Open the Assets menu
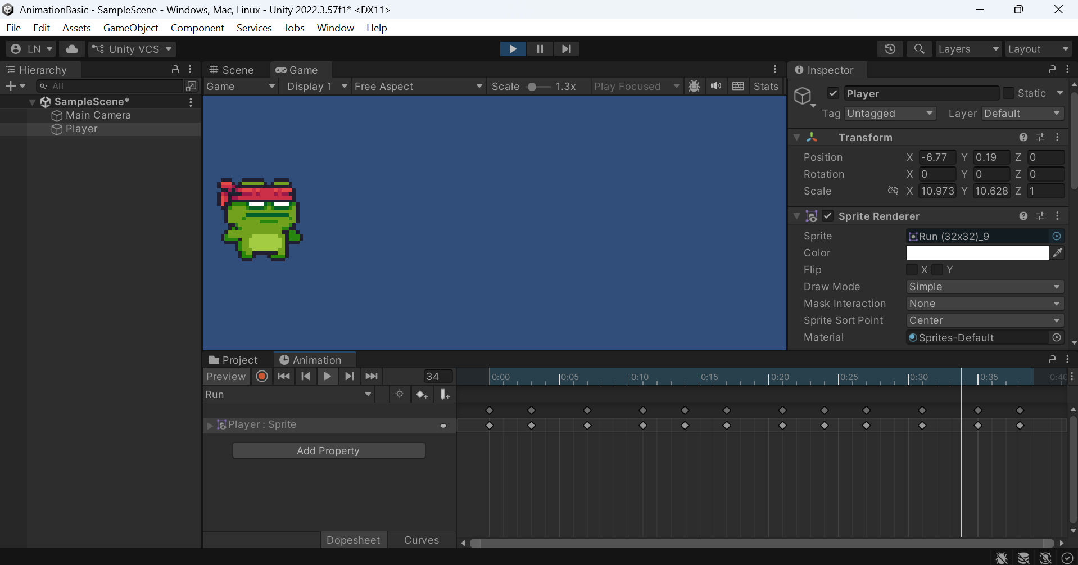The width and height of the screenshot is (1078, 565). [76, 28]
